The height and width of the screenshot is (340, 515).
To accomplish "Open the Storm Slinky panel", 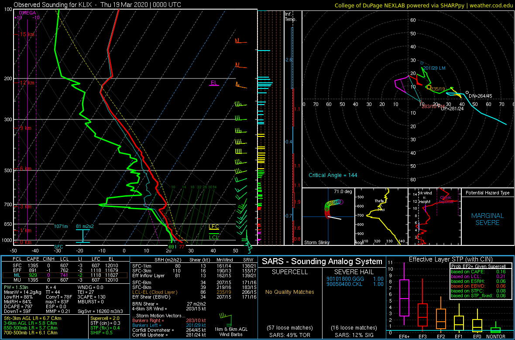I will click(328, 217).
